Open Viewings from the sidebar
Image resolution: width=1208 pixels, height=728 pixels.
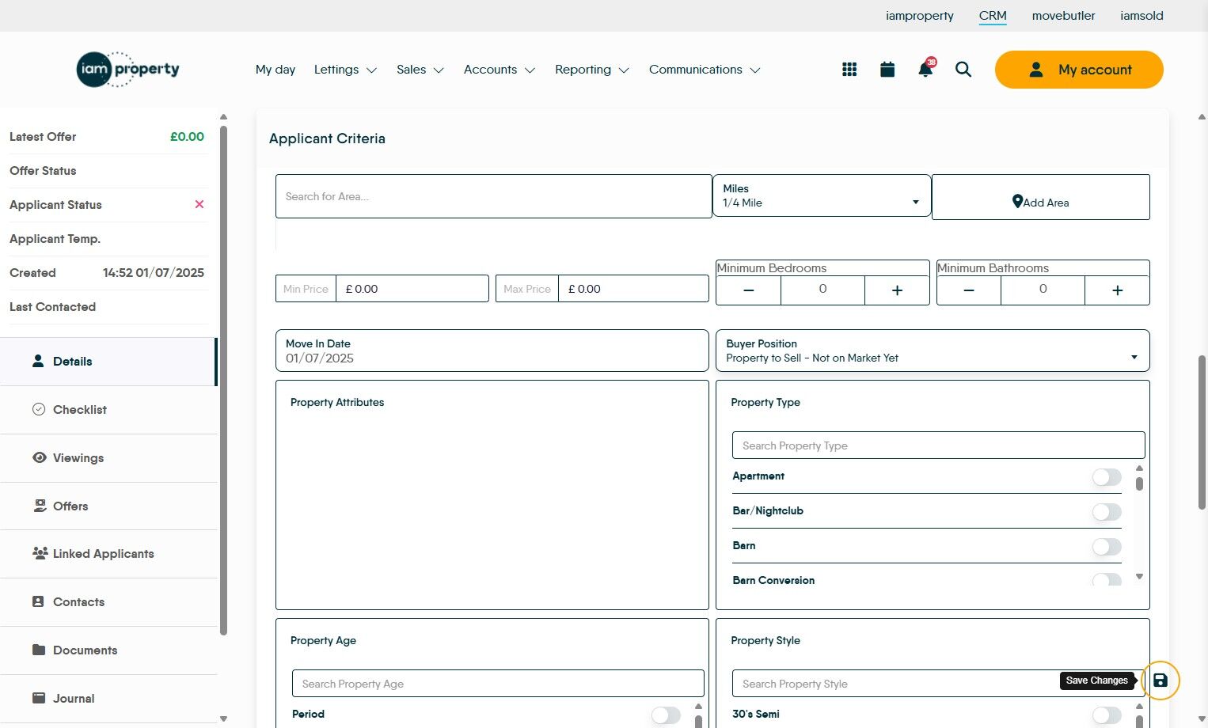(78, 458)
